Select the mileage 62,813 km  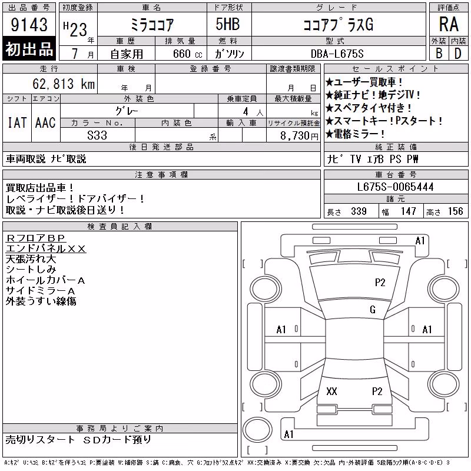click(64, 84)
